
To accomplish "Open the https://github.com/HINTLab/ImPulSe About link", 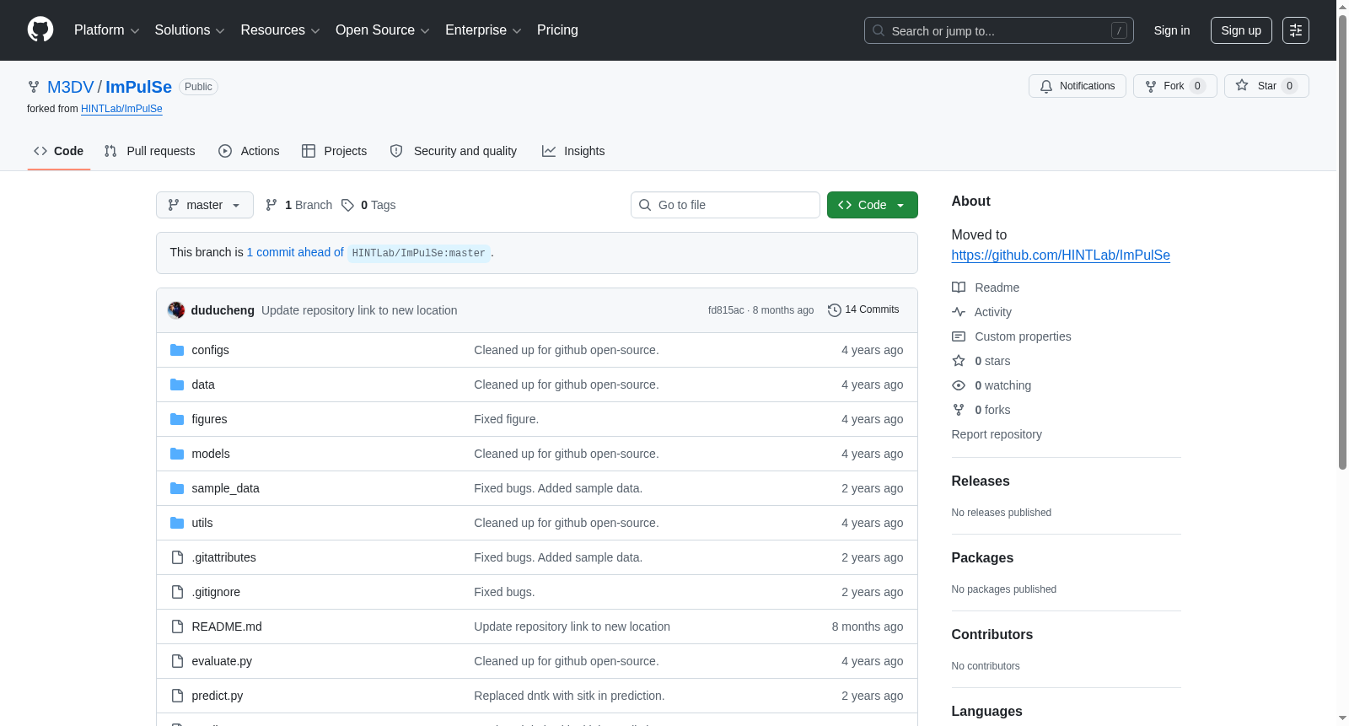I will pos(1061,255).
